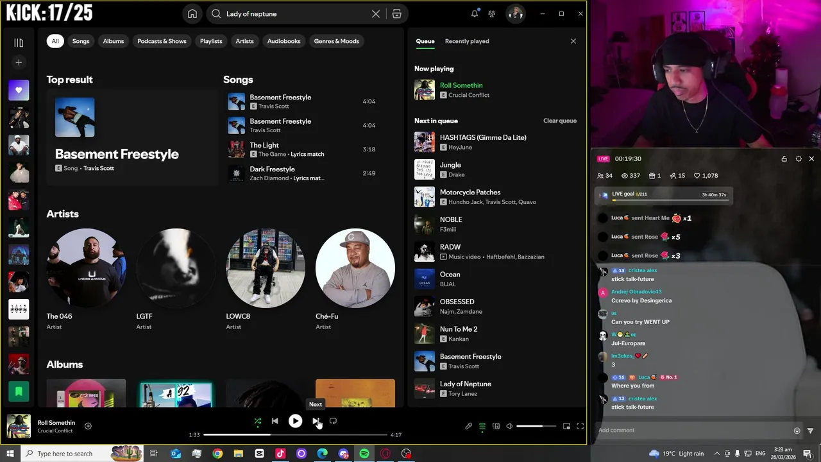This screenshot has height=462, width=821.
Task: Toggle lock icon on LIVE overlay
Action: click(x=784, y=158)
